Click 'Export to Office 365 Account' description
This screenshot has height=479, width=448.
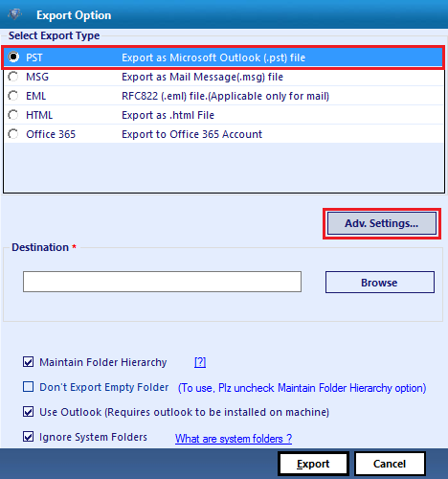191,134
